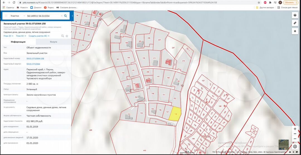Switch to the Услуги tab
Image resolution: width=301 pixels, height=155 pixels.
click(53, 42)
